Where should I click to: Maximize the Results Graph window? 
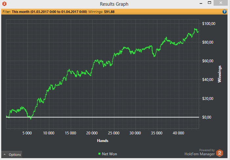[x=210, y=3]
